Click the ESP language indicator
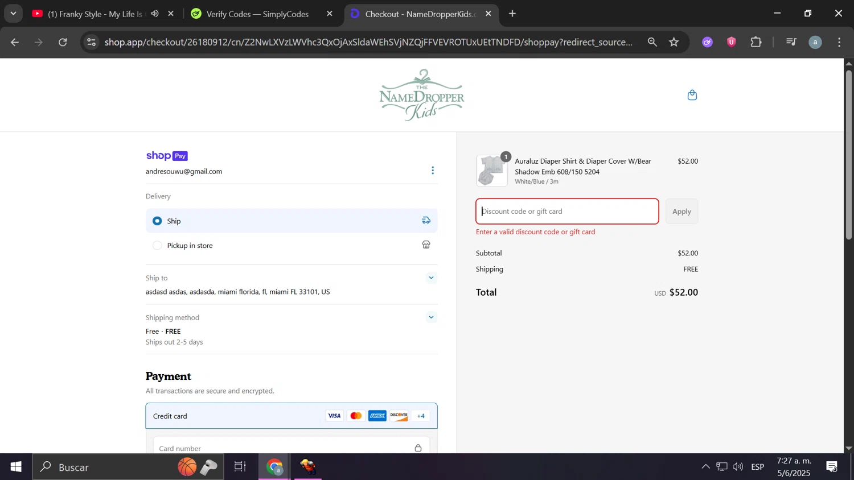This screenshot has height=480, width=854. pyautogui.click(x=758, y=467)
